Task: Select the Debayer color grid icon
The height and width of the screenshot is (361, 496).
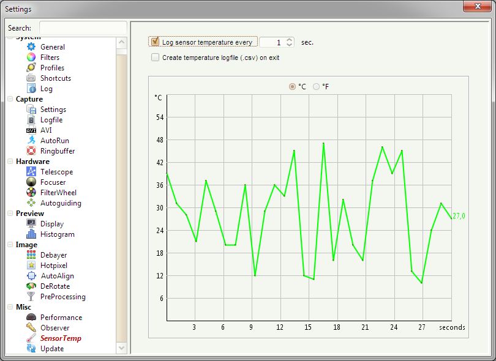Action: click(x=31, y=255)
